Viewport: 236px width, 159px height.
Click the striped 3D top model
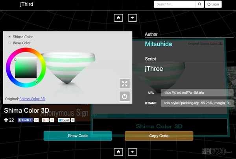(x=68, y=68)
